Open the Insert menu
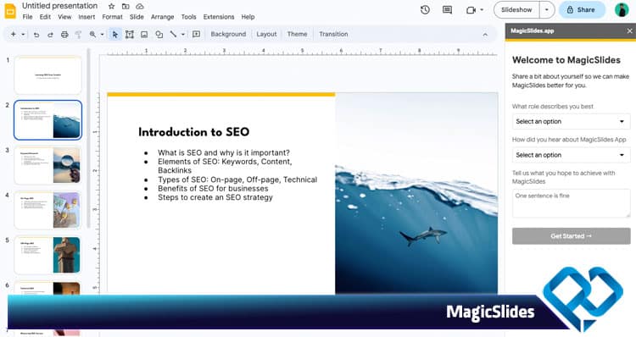The height and width of the screenshot is (337, 636). pos(86,17)
